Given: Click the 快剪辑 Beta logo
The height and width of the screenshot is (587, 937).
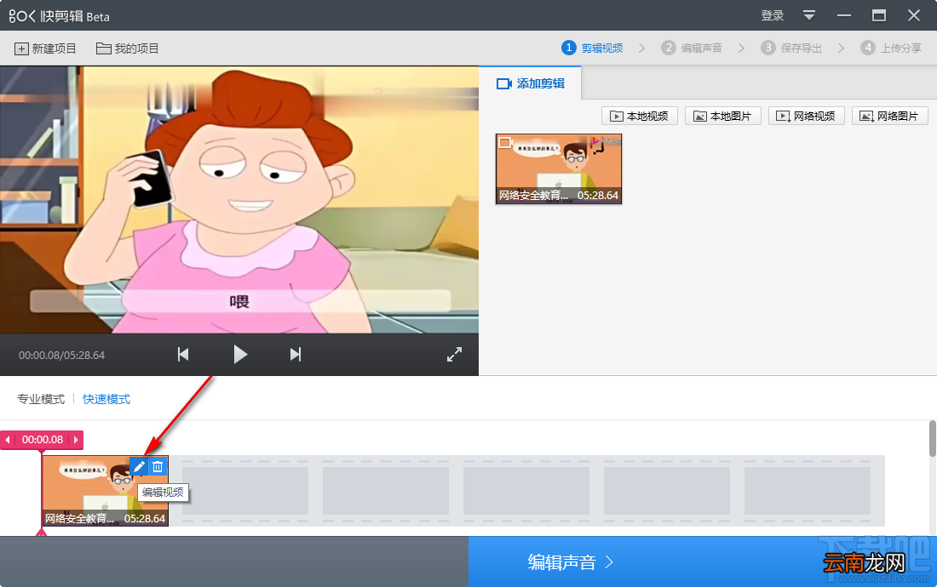Looking at the screenshot, I should click(x=59, y=16).
